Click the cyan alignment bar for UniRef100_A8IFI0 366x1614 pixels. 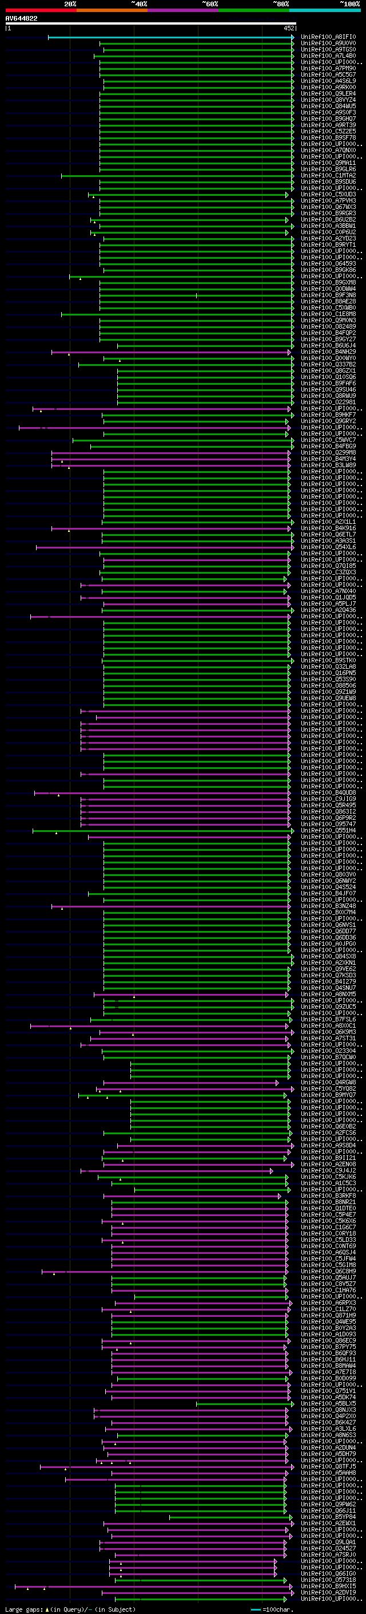pyautogui.click(x=171, y=37)
